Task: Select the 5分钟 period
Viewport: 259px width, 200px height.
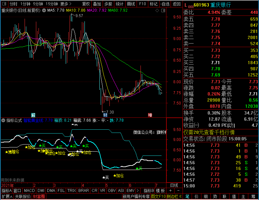Action: pos(38,4)
